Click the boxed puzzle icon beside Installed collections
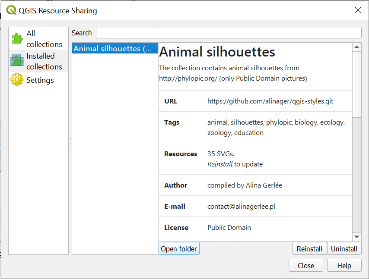Viewport: 369px width, 279px height. coord(16,60)
